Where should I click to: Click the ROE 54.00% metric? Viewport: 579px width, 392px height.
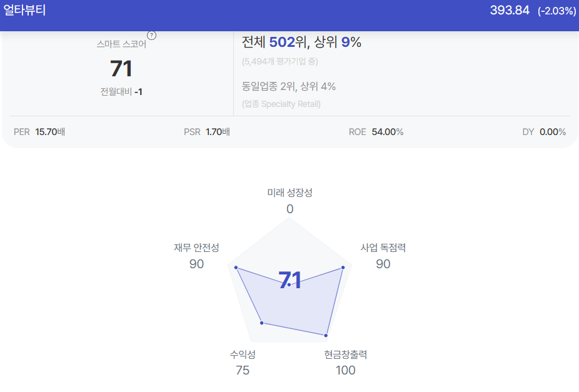tap(376, 132)
